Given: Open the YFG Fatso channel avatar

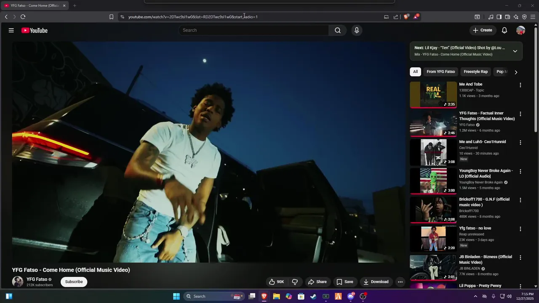Looking at the screenshot, I should pos(18,282).
